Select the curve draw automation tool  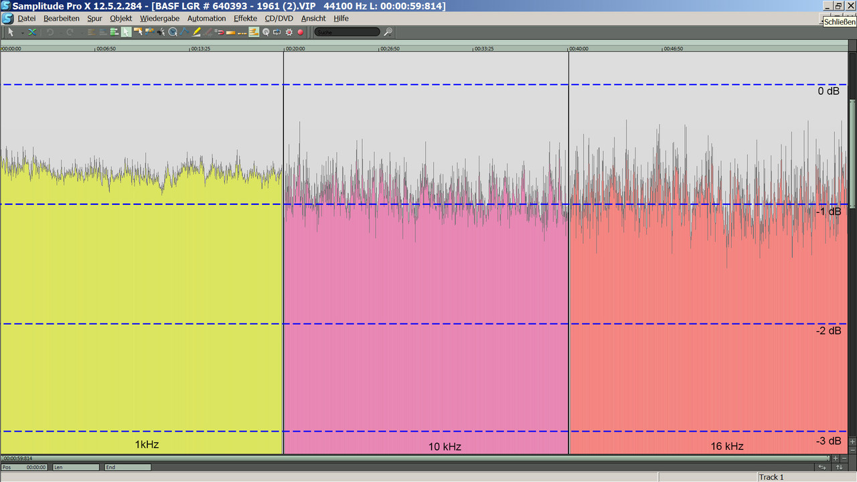coord(184,31)
